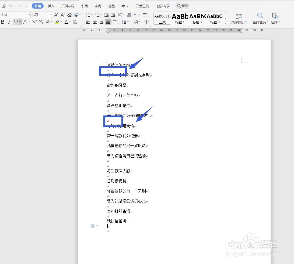Open the pinyin guide (wén) tool
The height and width of the screenshot is (264, 294).
tap(76, 15)
